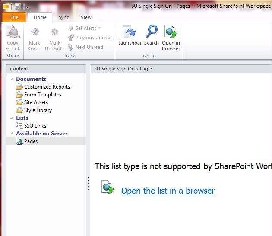The height and width of the screenshot is (236, 272).
Task: Click the SSO Links list icon
Action: click(19, 126)
